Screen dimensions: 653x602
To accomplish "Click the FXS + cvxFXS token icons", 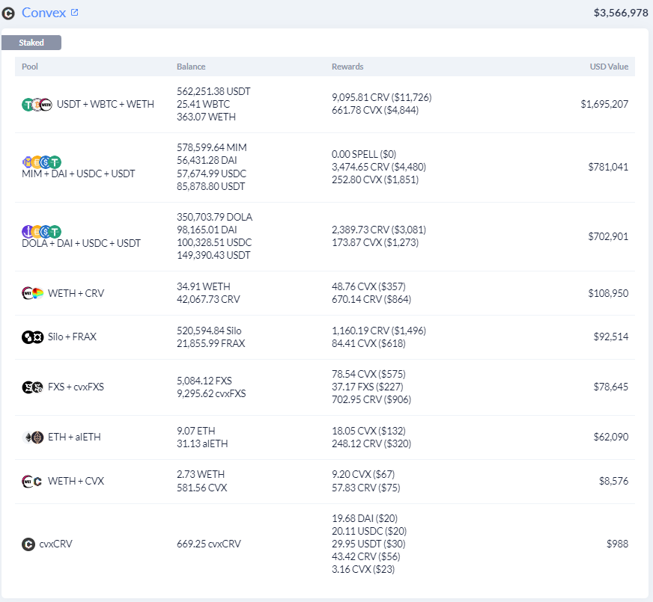I will 32,387.
